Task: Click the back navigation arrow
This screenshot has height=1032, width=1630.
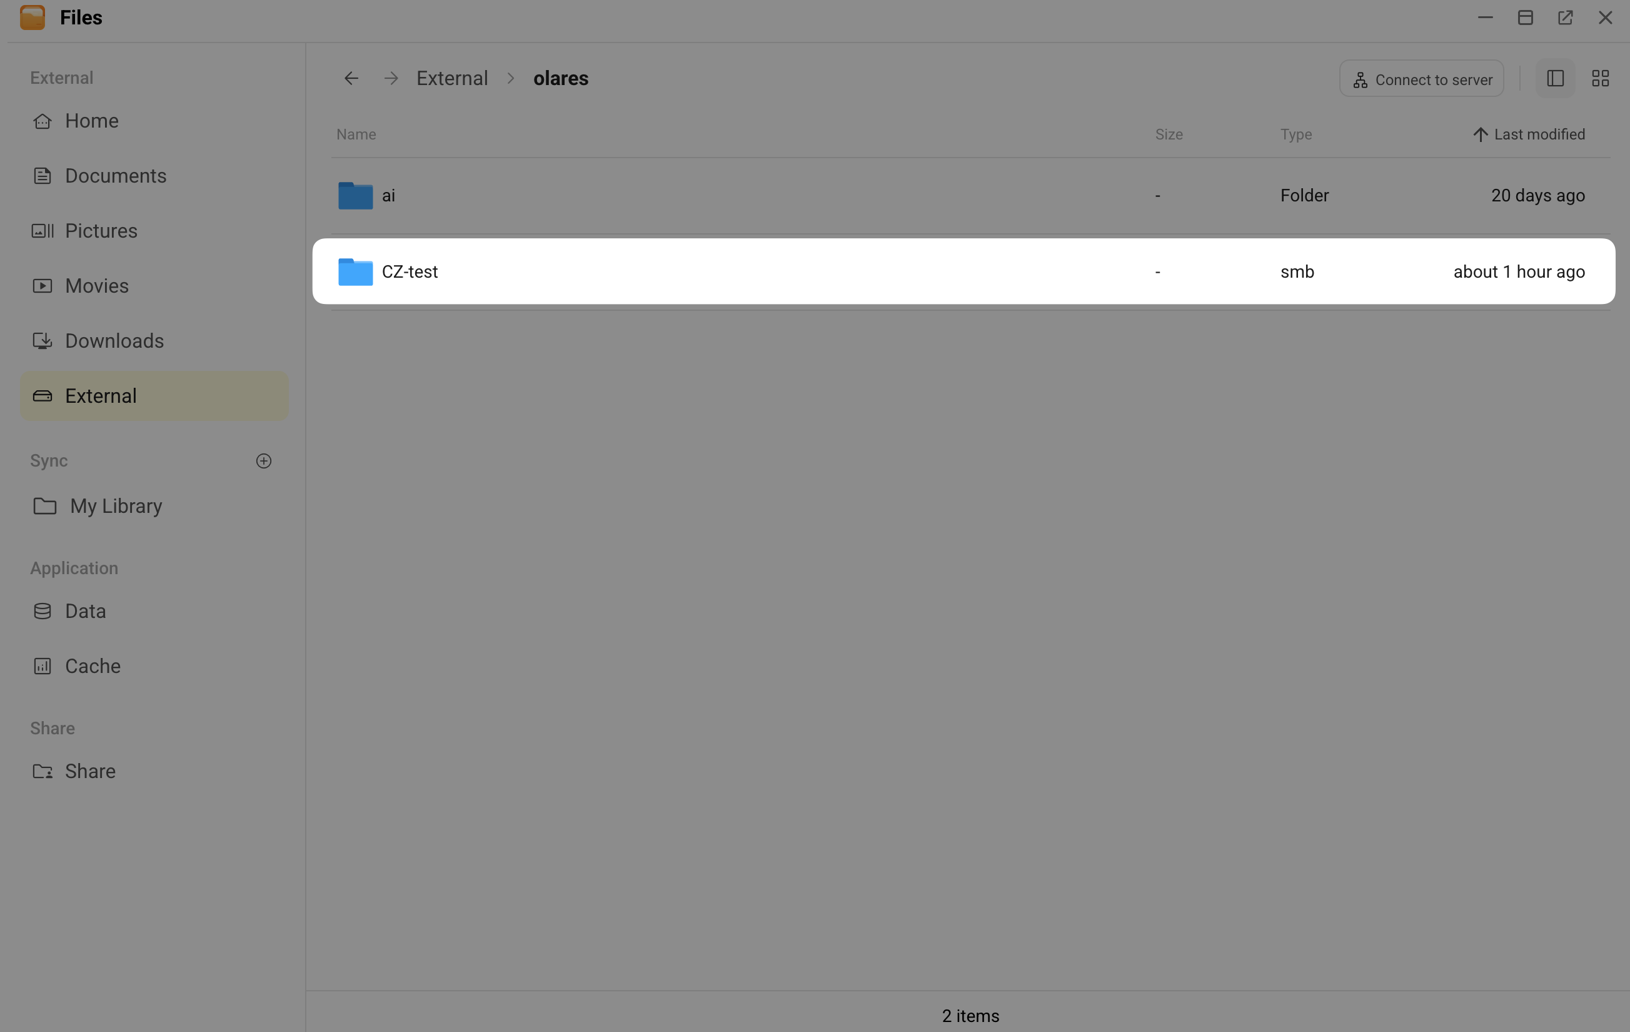Action: pos(351,79)
